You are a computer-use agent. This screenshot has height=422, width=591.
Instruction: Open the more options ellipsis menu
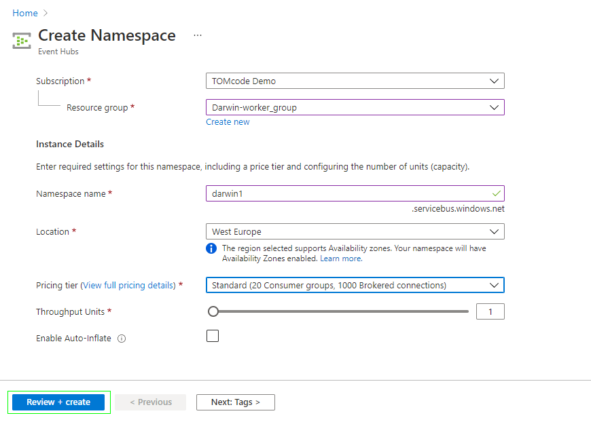pos(198,35)
